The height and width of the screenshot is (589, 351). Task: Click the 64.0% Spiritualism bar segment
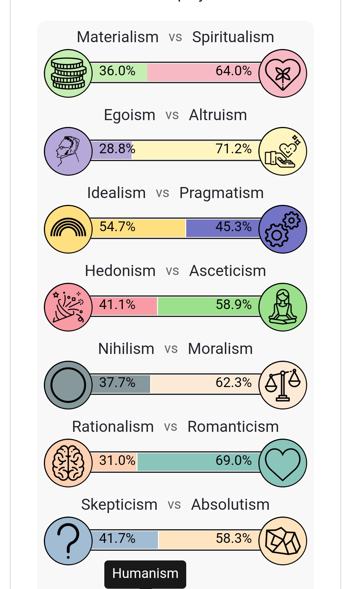click(x=204, y=72)
